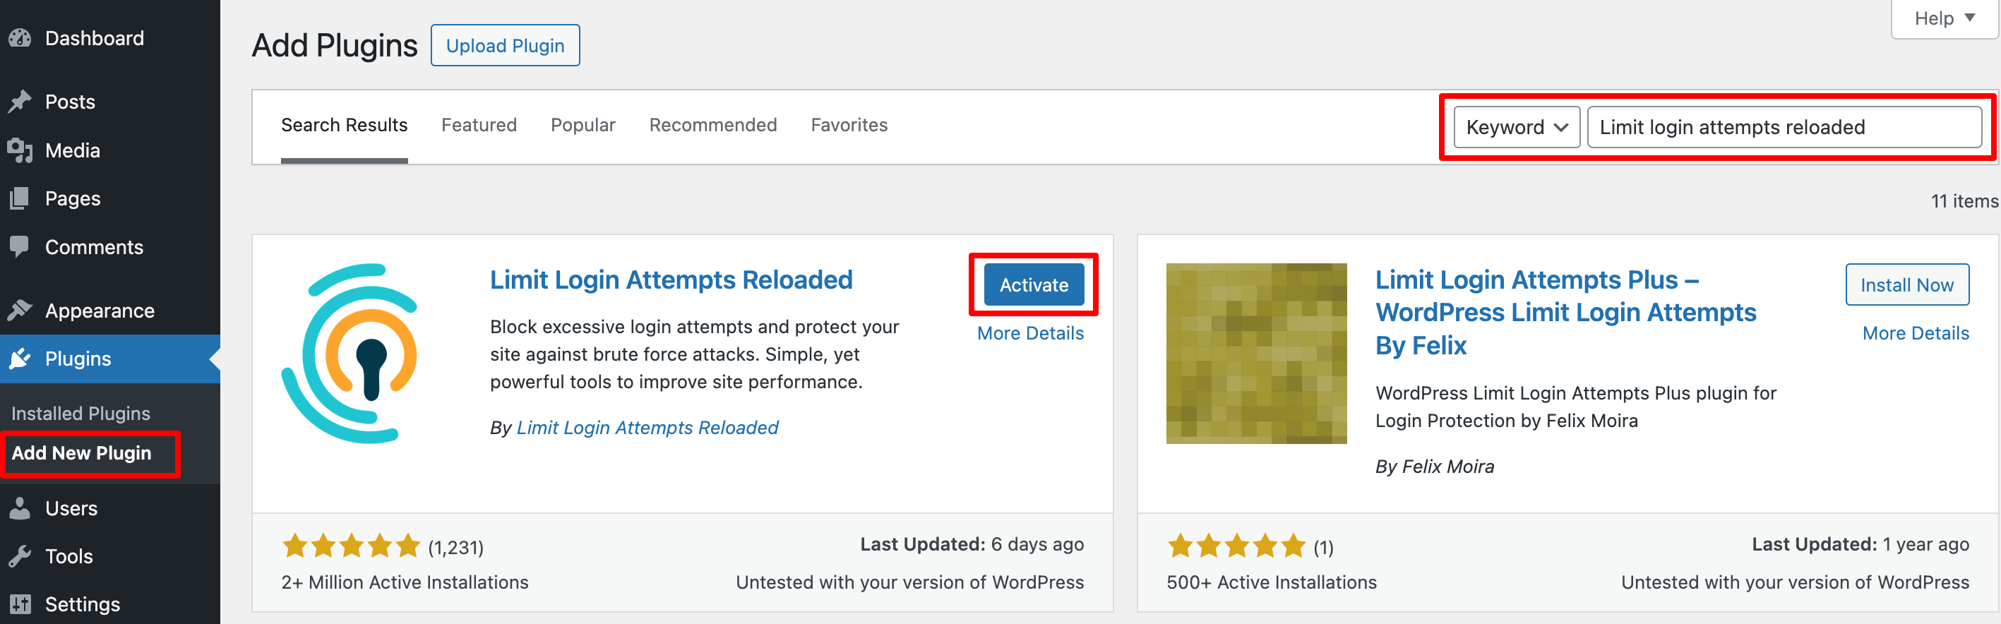
Task: Click the Upload Plugin button
Action: [x=505, y=46]
